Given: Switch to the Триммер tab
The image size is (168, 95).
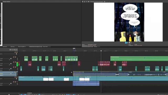Looking at the screenshot, I should [x=95, y=47].
